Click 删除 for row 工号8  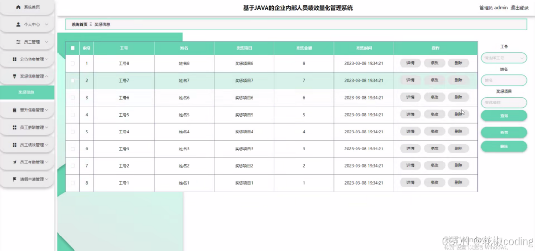click(x=459, y=63)
